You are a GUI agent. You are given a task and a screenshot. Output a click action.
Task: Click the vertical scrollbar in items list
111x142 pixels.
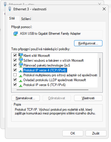click(100, 67)
